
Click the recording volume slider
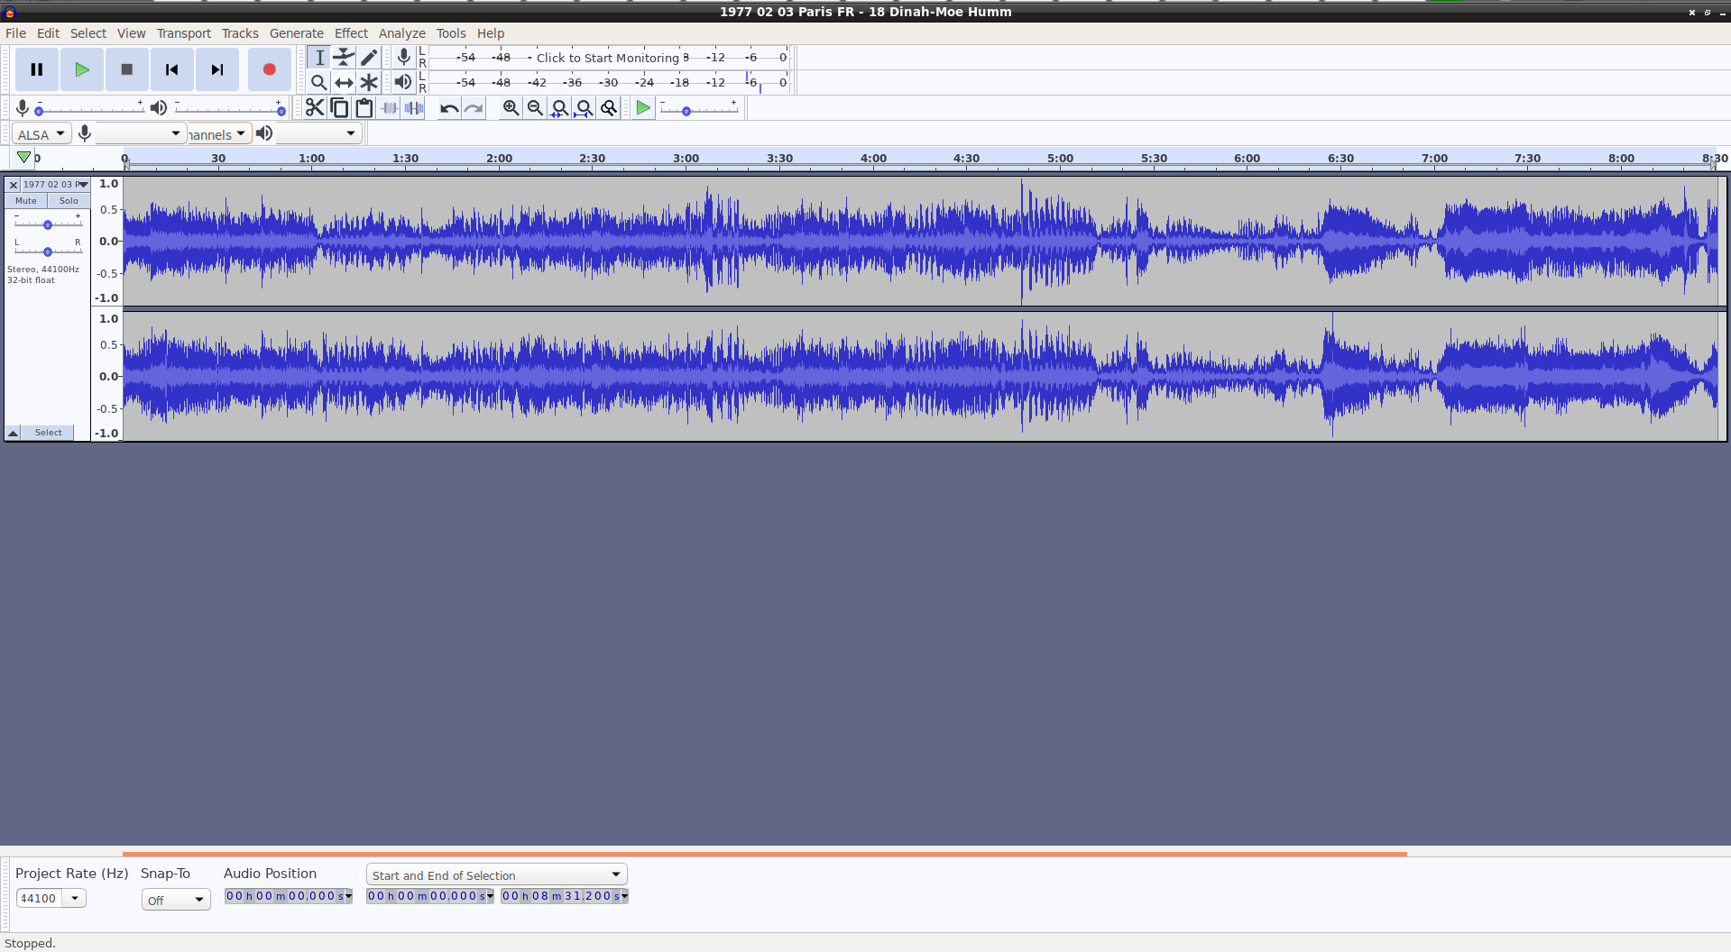(90, 109)
